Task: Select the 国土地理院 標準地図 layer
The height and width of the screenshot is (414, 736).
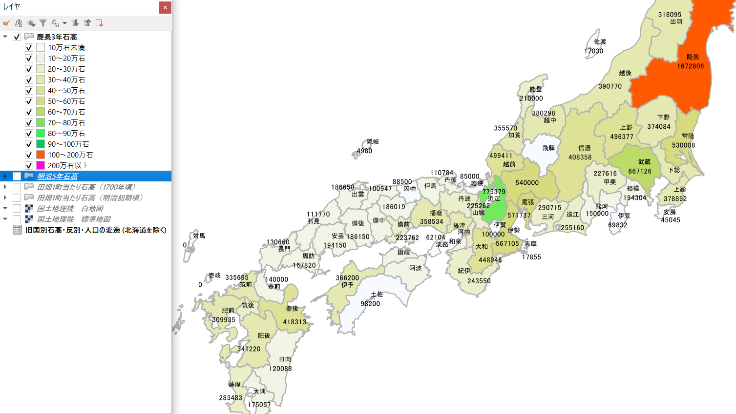Action: coord(74,219)
